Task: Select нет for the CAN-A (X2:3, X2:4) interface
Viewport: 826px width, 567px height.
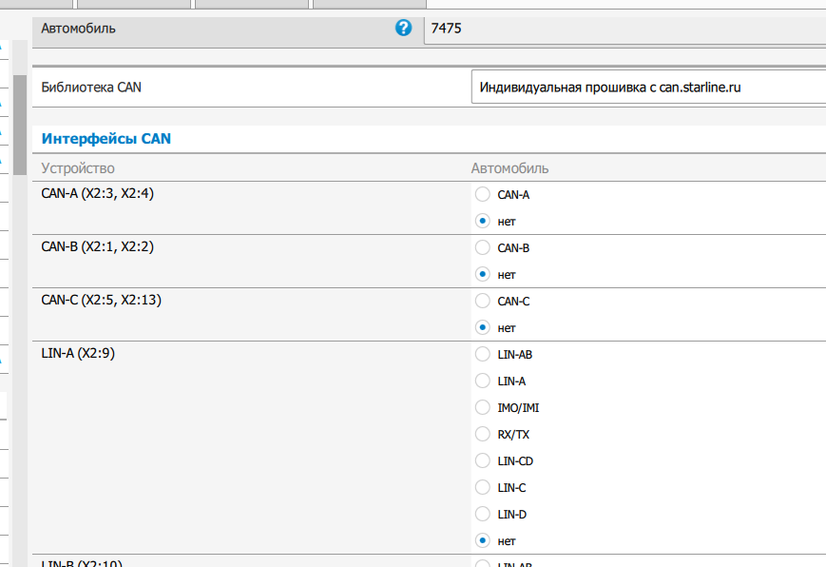Action: (x=483, y=221)
